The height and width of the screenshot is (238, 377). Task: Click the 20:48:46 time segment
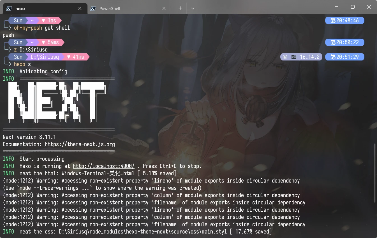click(x=345, y=20)
